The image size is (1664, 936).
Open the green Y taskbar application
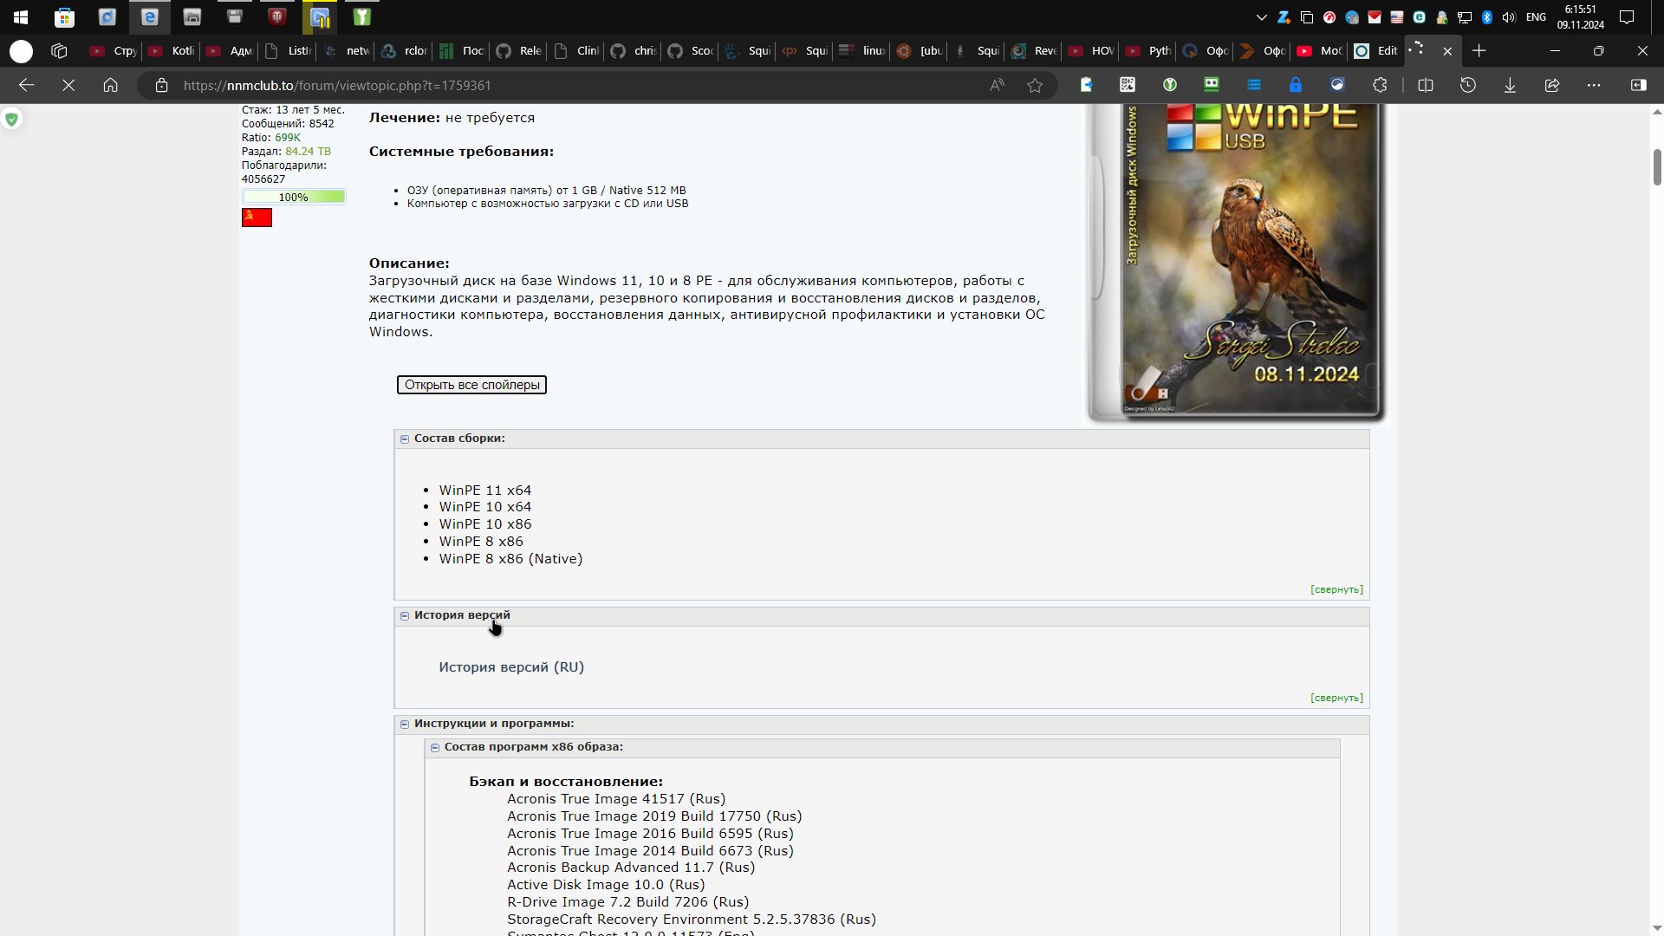(x=362, y=16)
